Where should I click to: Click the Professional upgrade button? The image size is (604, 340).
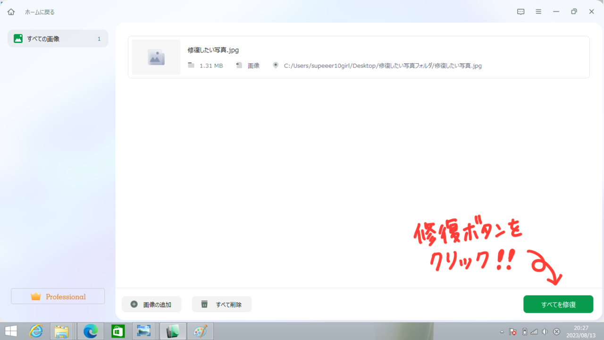[58, 296]
